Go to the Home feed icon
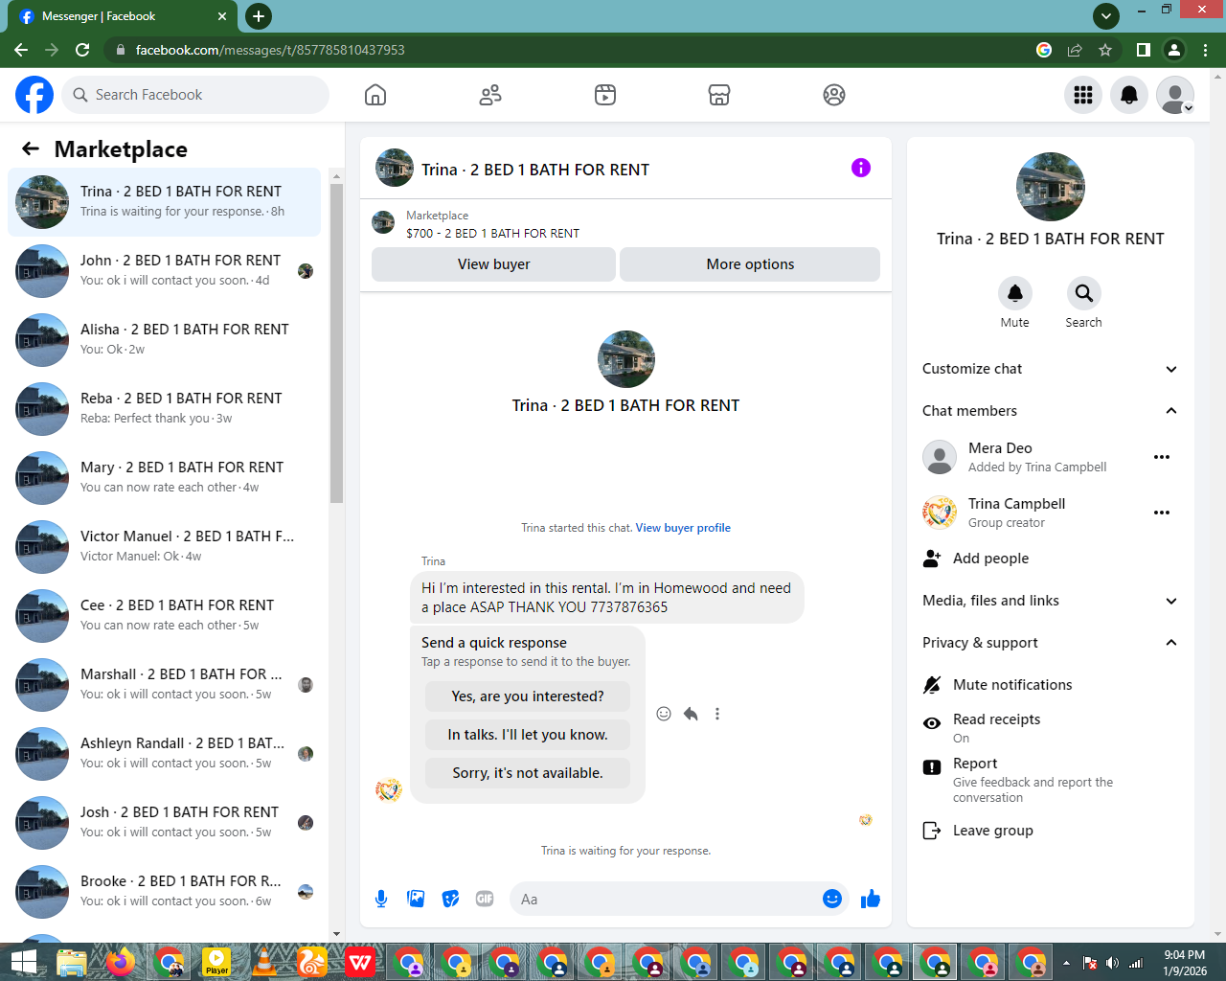 pos(375,95)
